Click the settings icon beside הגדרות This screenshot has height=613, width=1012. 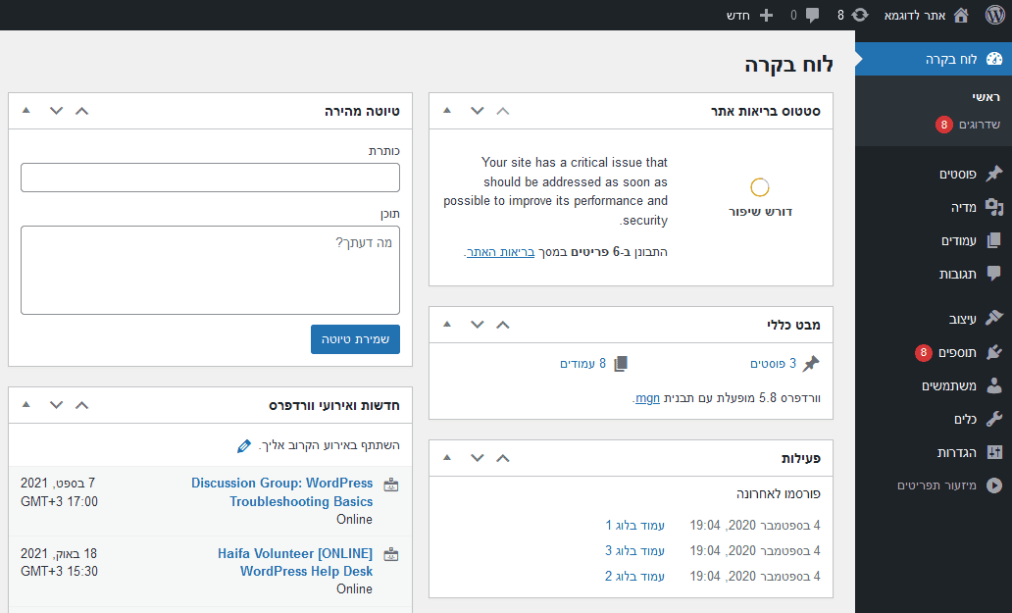994,452
